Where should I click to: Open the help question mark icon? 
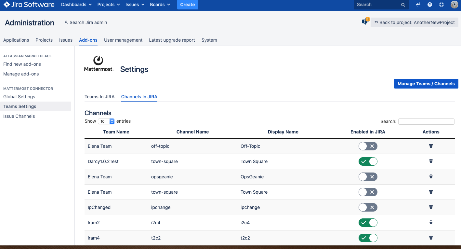pos(430,5)
